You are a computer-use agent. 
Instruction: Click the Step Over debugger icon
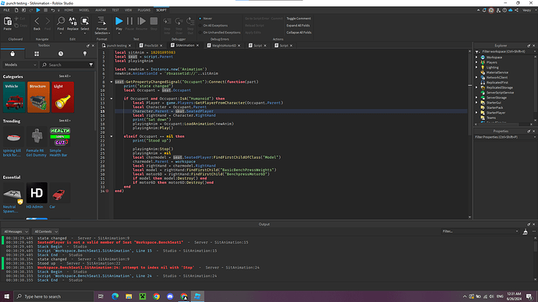tap(179, 21)
